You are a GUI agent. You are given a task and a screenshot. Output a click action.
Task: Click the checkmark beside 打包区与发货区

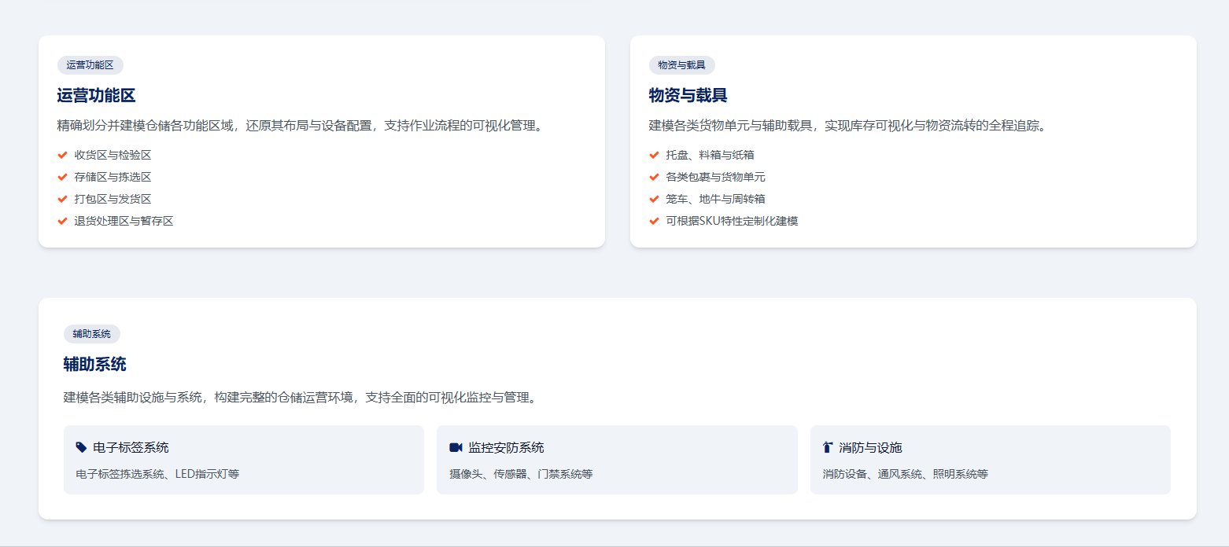point(63,199)
